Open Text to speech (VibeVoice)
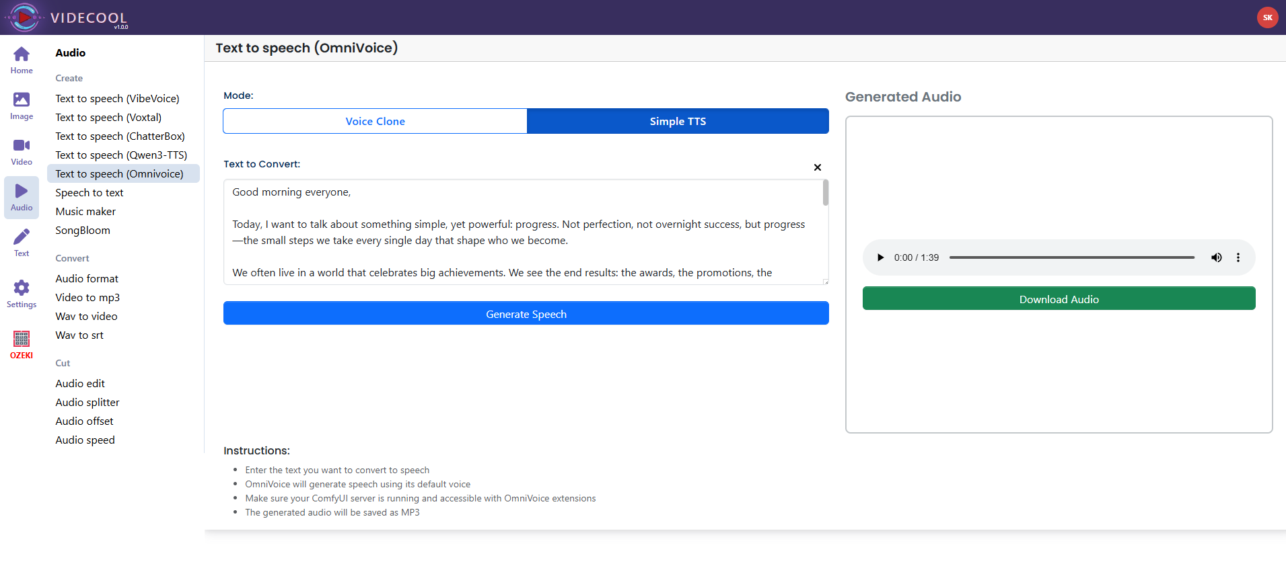Screen dimensions: 1286x570 [117, 98]
